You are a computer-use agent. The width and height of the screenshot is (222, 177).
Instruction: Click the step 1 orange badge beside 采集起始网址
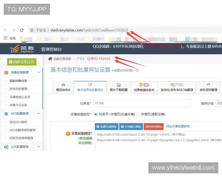point(68,133)
